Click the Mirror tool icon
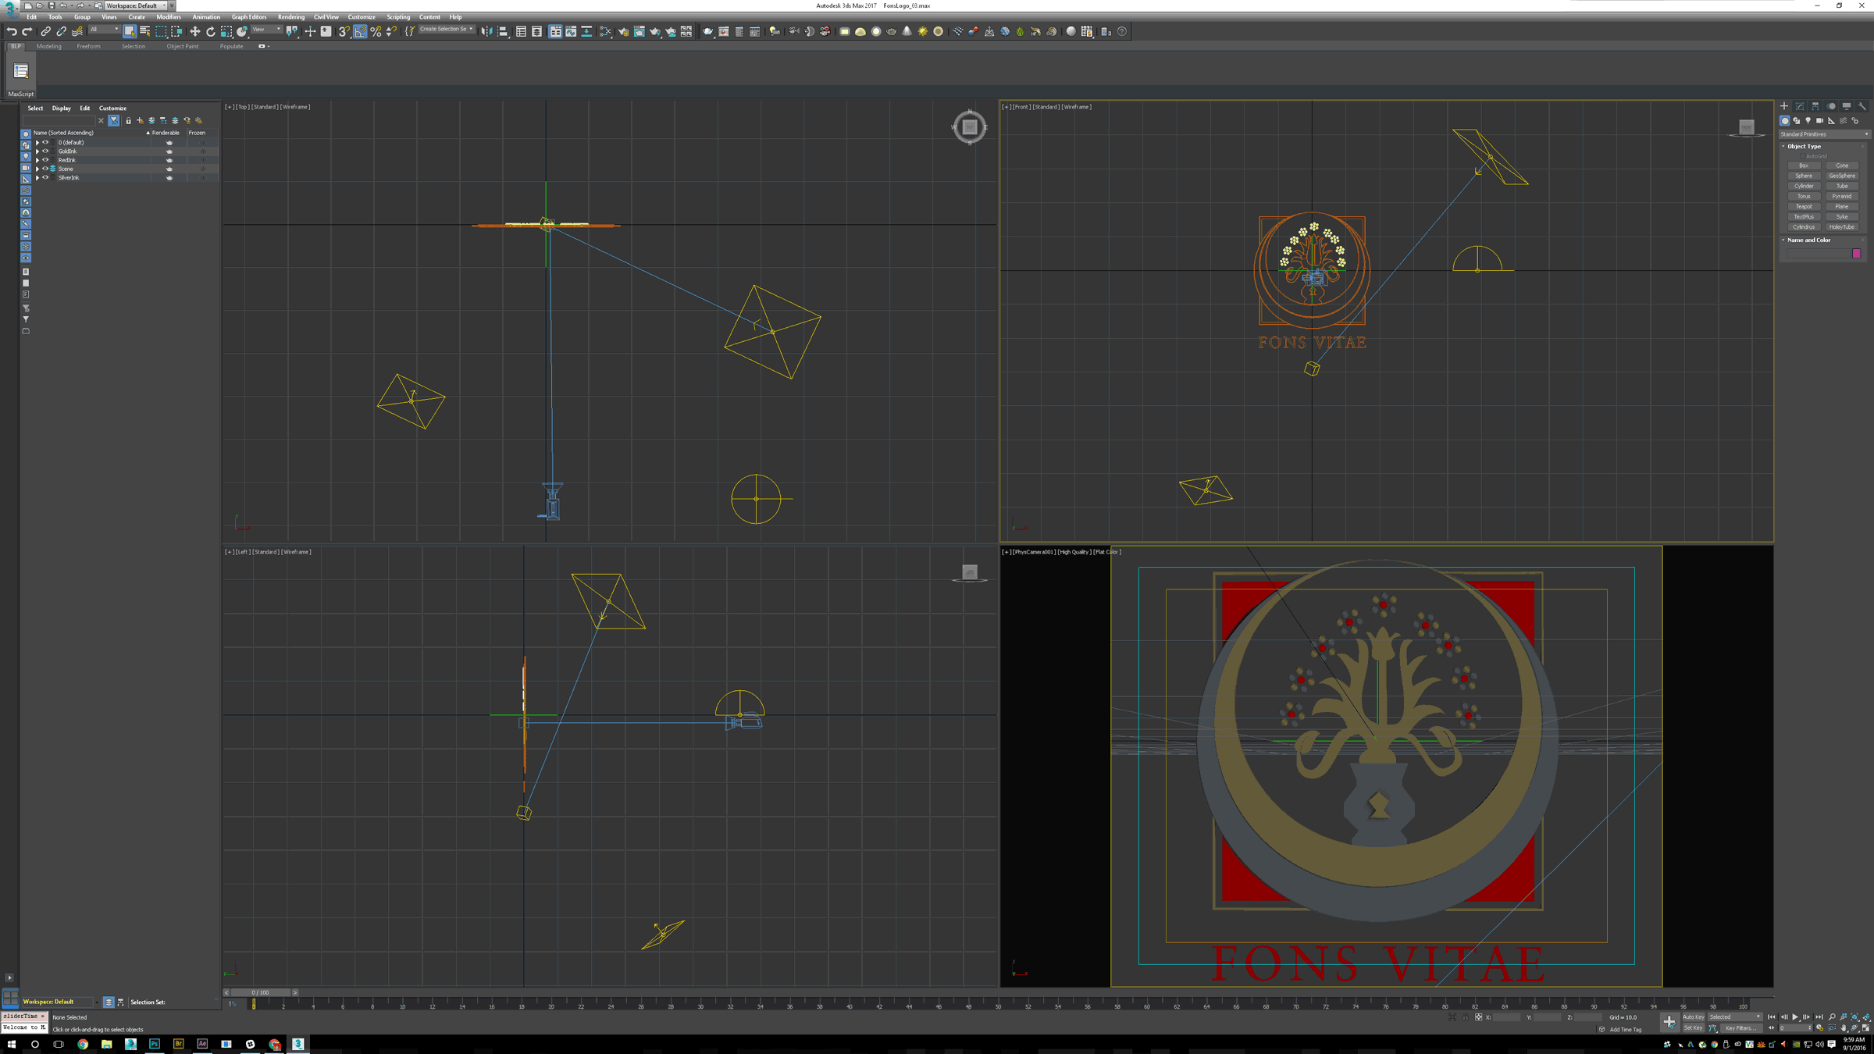This screenshot has width=1874, height=1054. (486, 32)
